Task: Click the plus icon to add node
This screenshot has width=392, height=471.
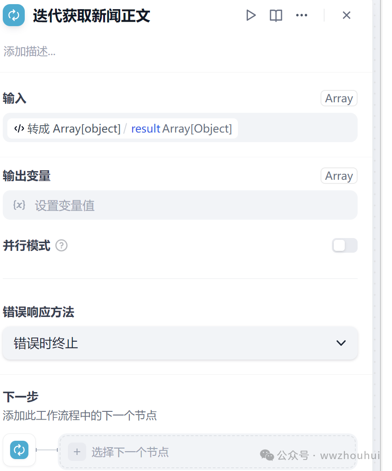Action: point(77,452)
